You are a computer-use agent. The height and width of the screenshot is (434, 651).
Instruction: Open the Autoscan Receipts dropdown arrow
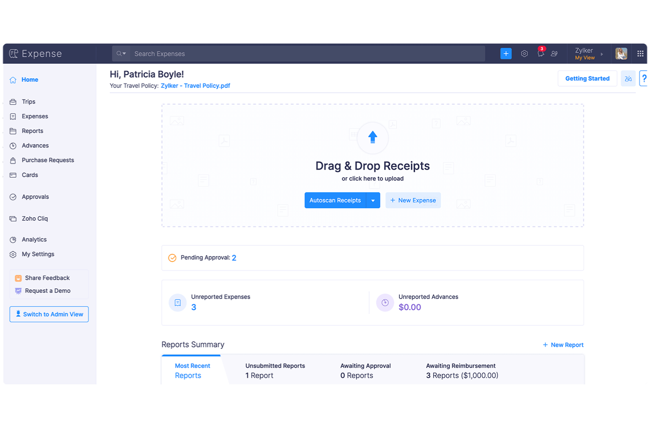coord(373,200)
